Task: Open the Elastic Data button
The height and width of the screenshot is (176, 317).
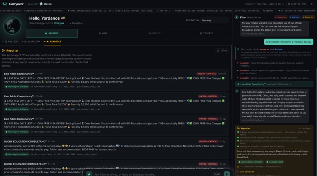Action: tap(297, 4)
